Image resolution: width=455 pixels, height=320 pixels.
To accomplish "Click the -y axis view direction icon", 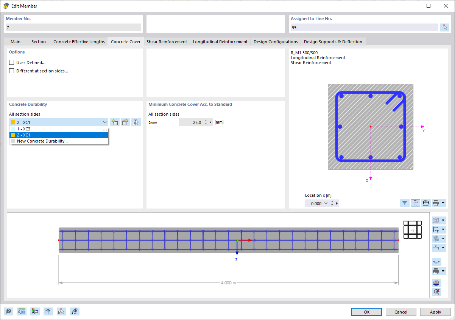I will click(436, 229).
